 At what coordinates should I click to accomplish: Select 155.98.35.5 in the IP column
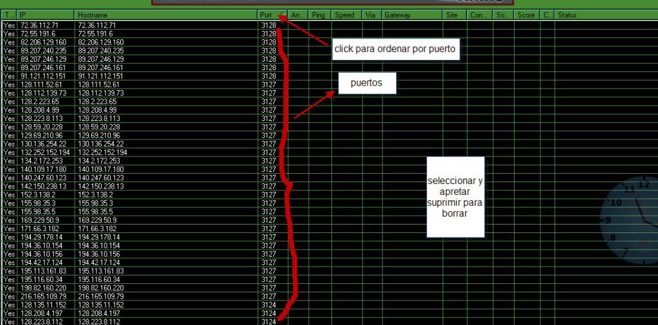click(38, 212)
